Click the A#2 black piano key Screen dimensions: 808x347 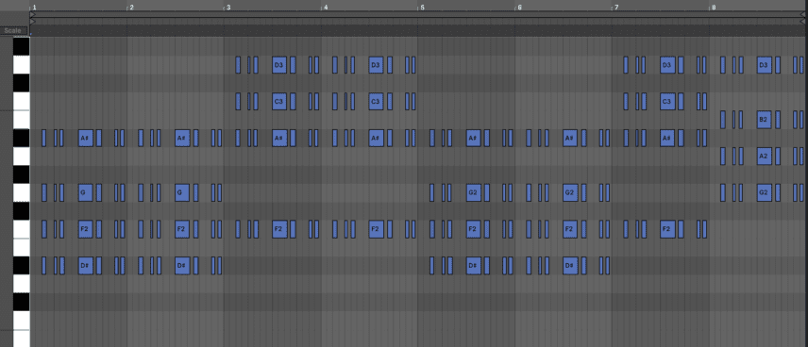(x=21, y=138)
